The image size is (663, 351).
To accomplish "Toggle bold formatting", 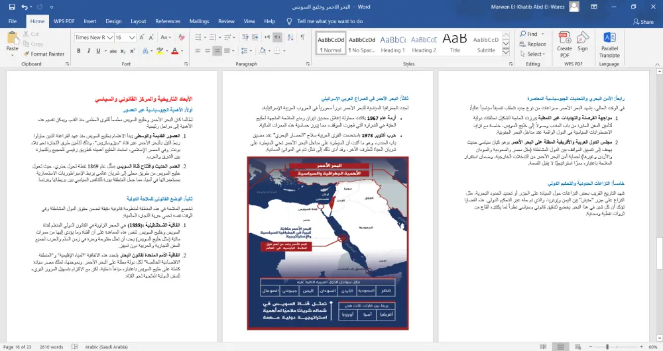I will click(79, 51).
